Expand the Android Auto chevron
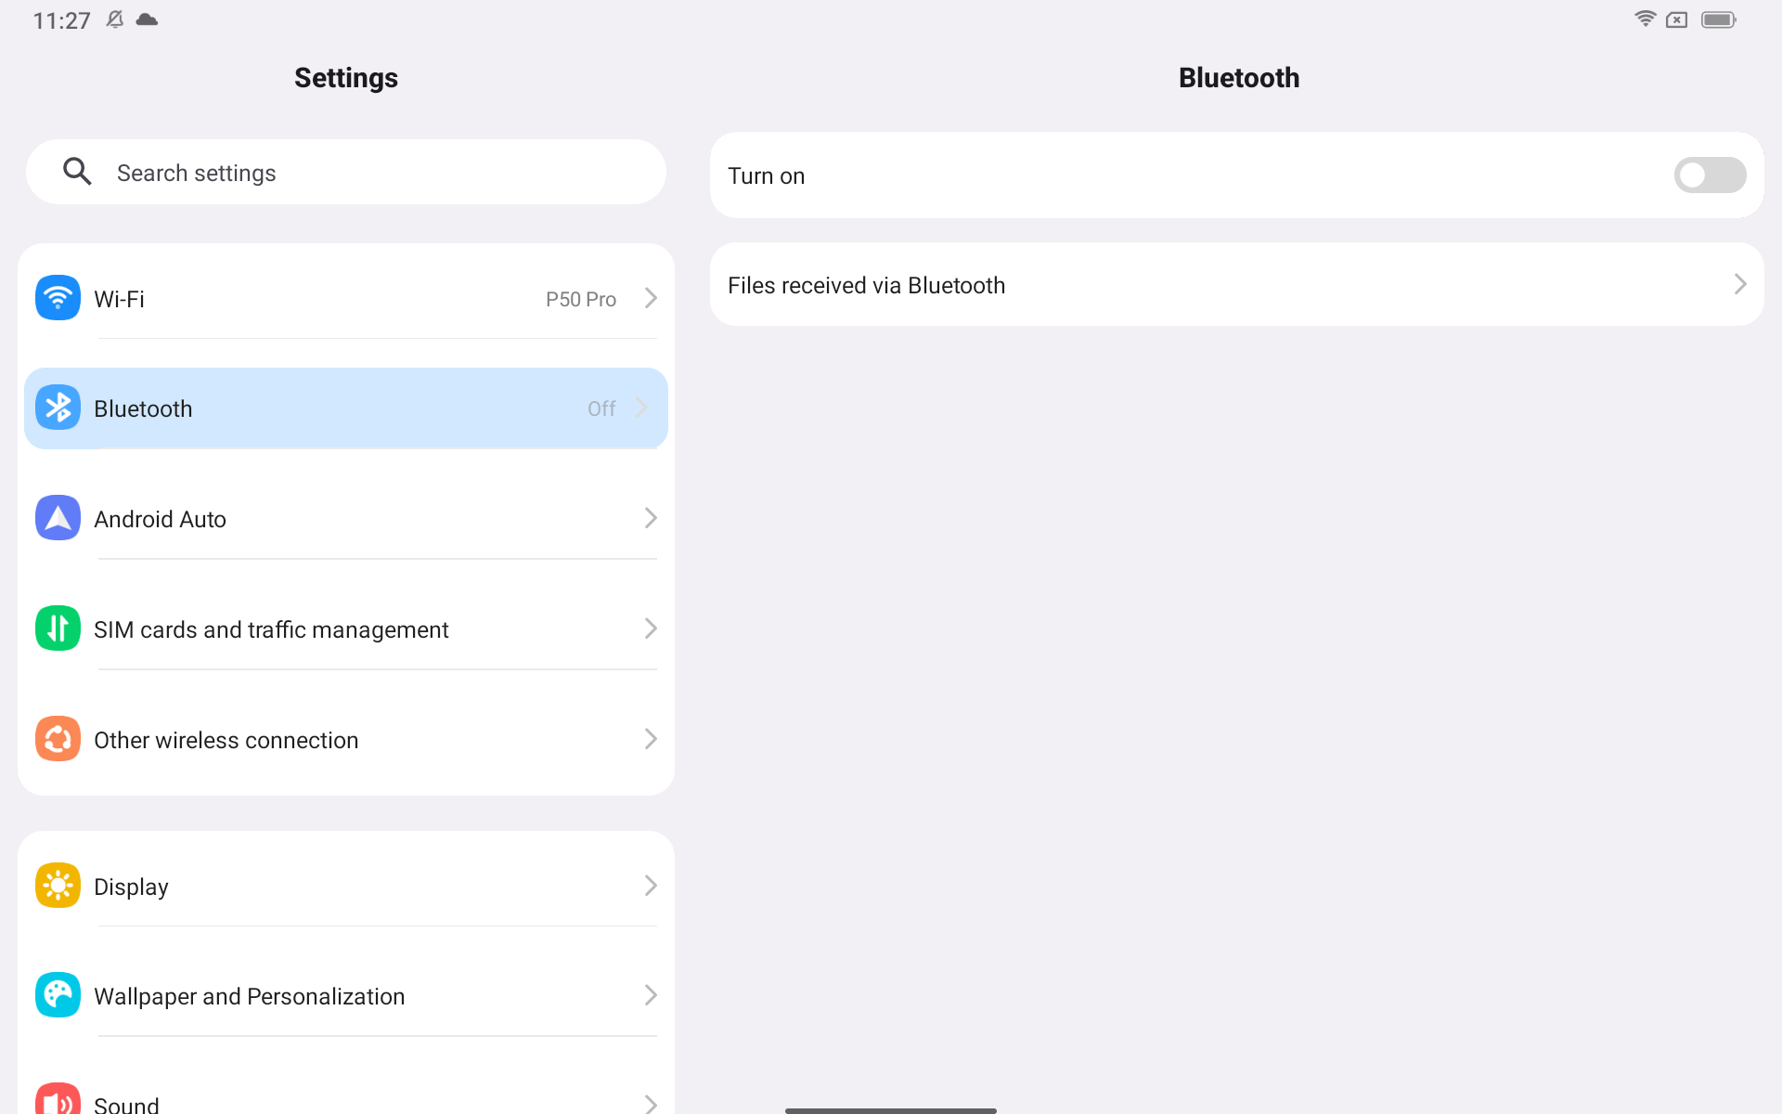1782x1114 pixels. click(x=651, y=518)
